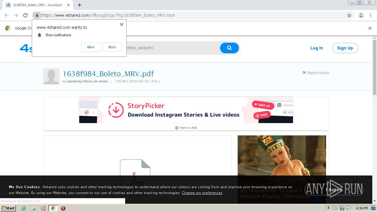The image size is (377, 212).
Task: Open the Windows Start menu
Action: coord(8,208)
